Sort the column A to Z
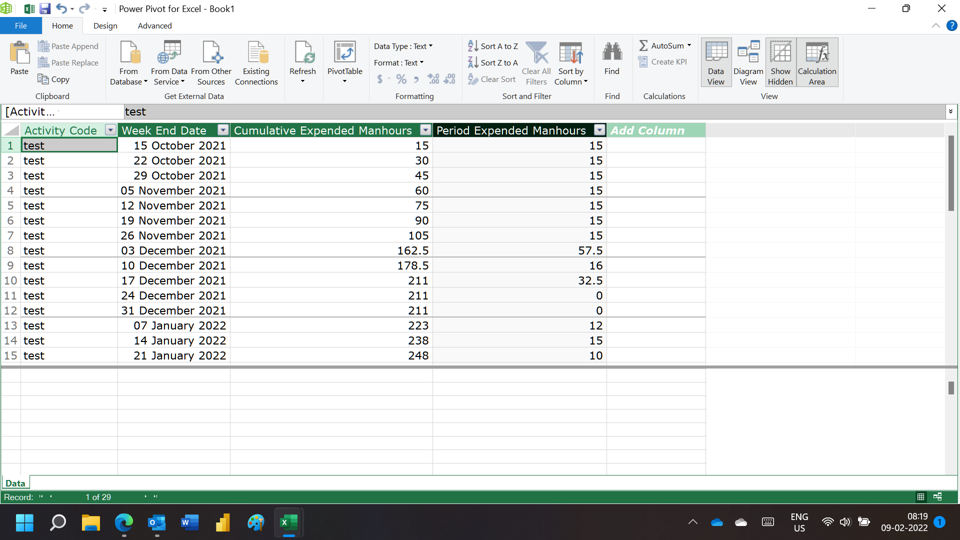 point(493,46)
